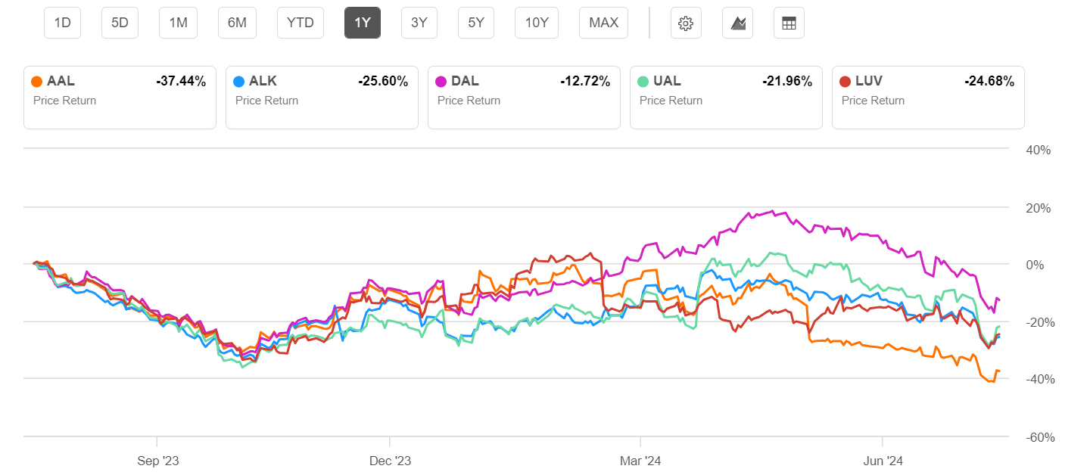The image size is (1090, 475).
Task: Toggle the DAL price return card
Action: point(524,98)
